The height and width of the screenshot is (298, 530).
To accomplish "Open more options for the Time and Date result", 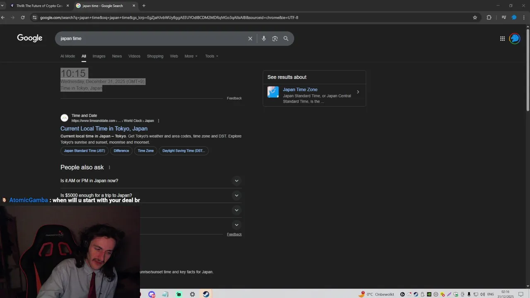I will point(159,121).
